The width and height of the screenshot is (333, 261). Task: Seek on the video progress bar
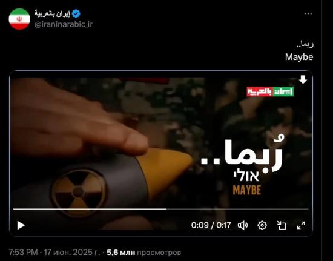tap(161, 209)
